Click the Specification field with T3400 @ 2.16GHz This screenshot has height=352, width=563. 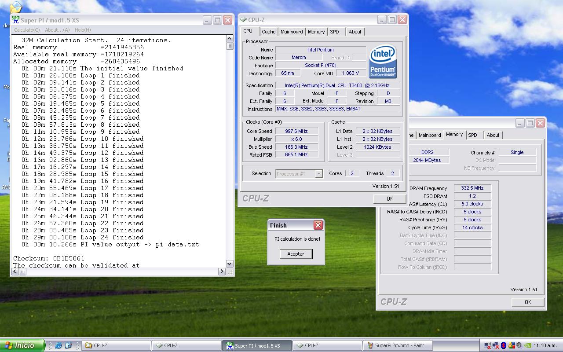338,85
